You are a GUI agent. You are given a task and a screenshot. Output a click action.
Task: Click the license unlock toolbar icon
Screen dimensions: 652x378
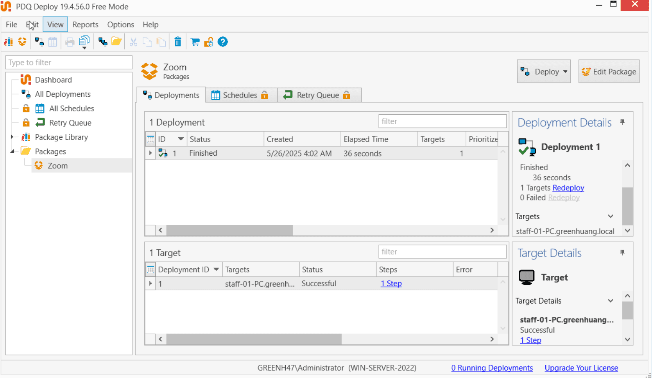pos(209,42)
